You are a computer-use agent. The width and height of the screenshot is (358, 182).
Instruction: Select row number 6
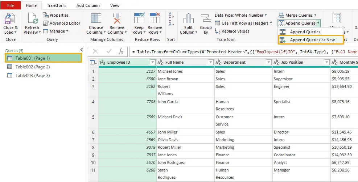point(93,132)
